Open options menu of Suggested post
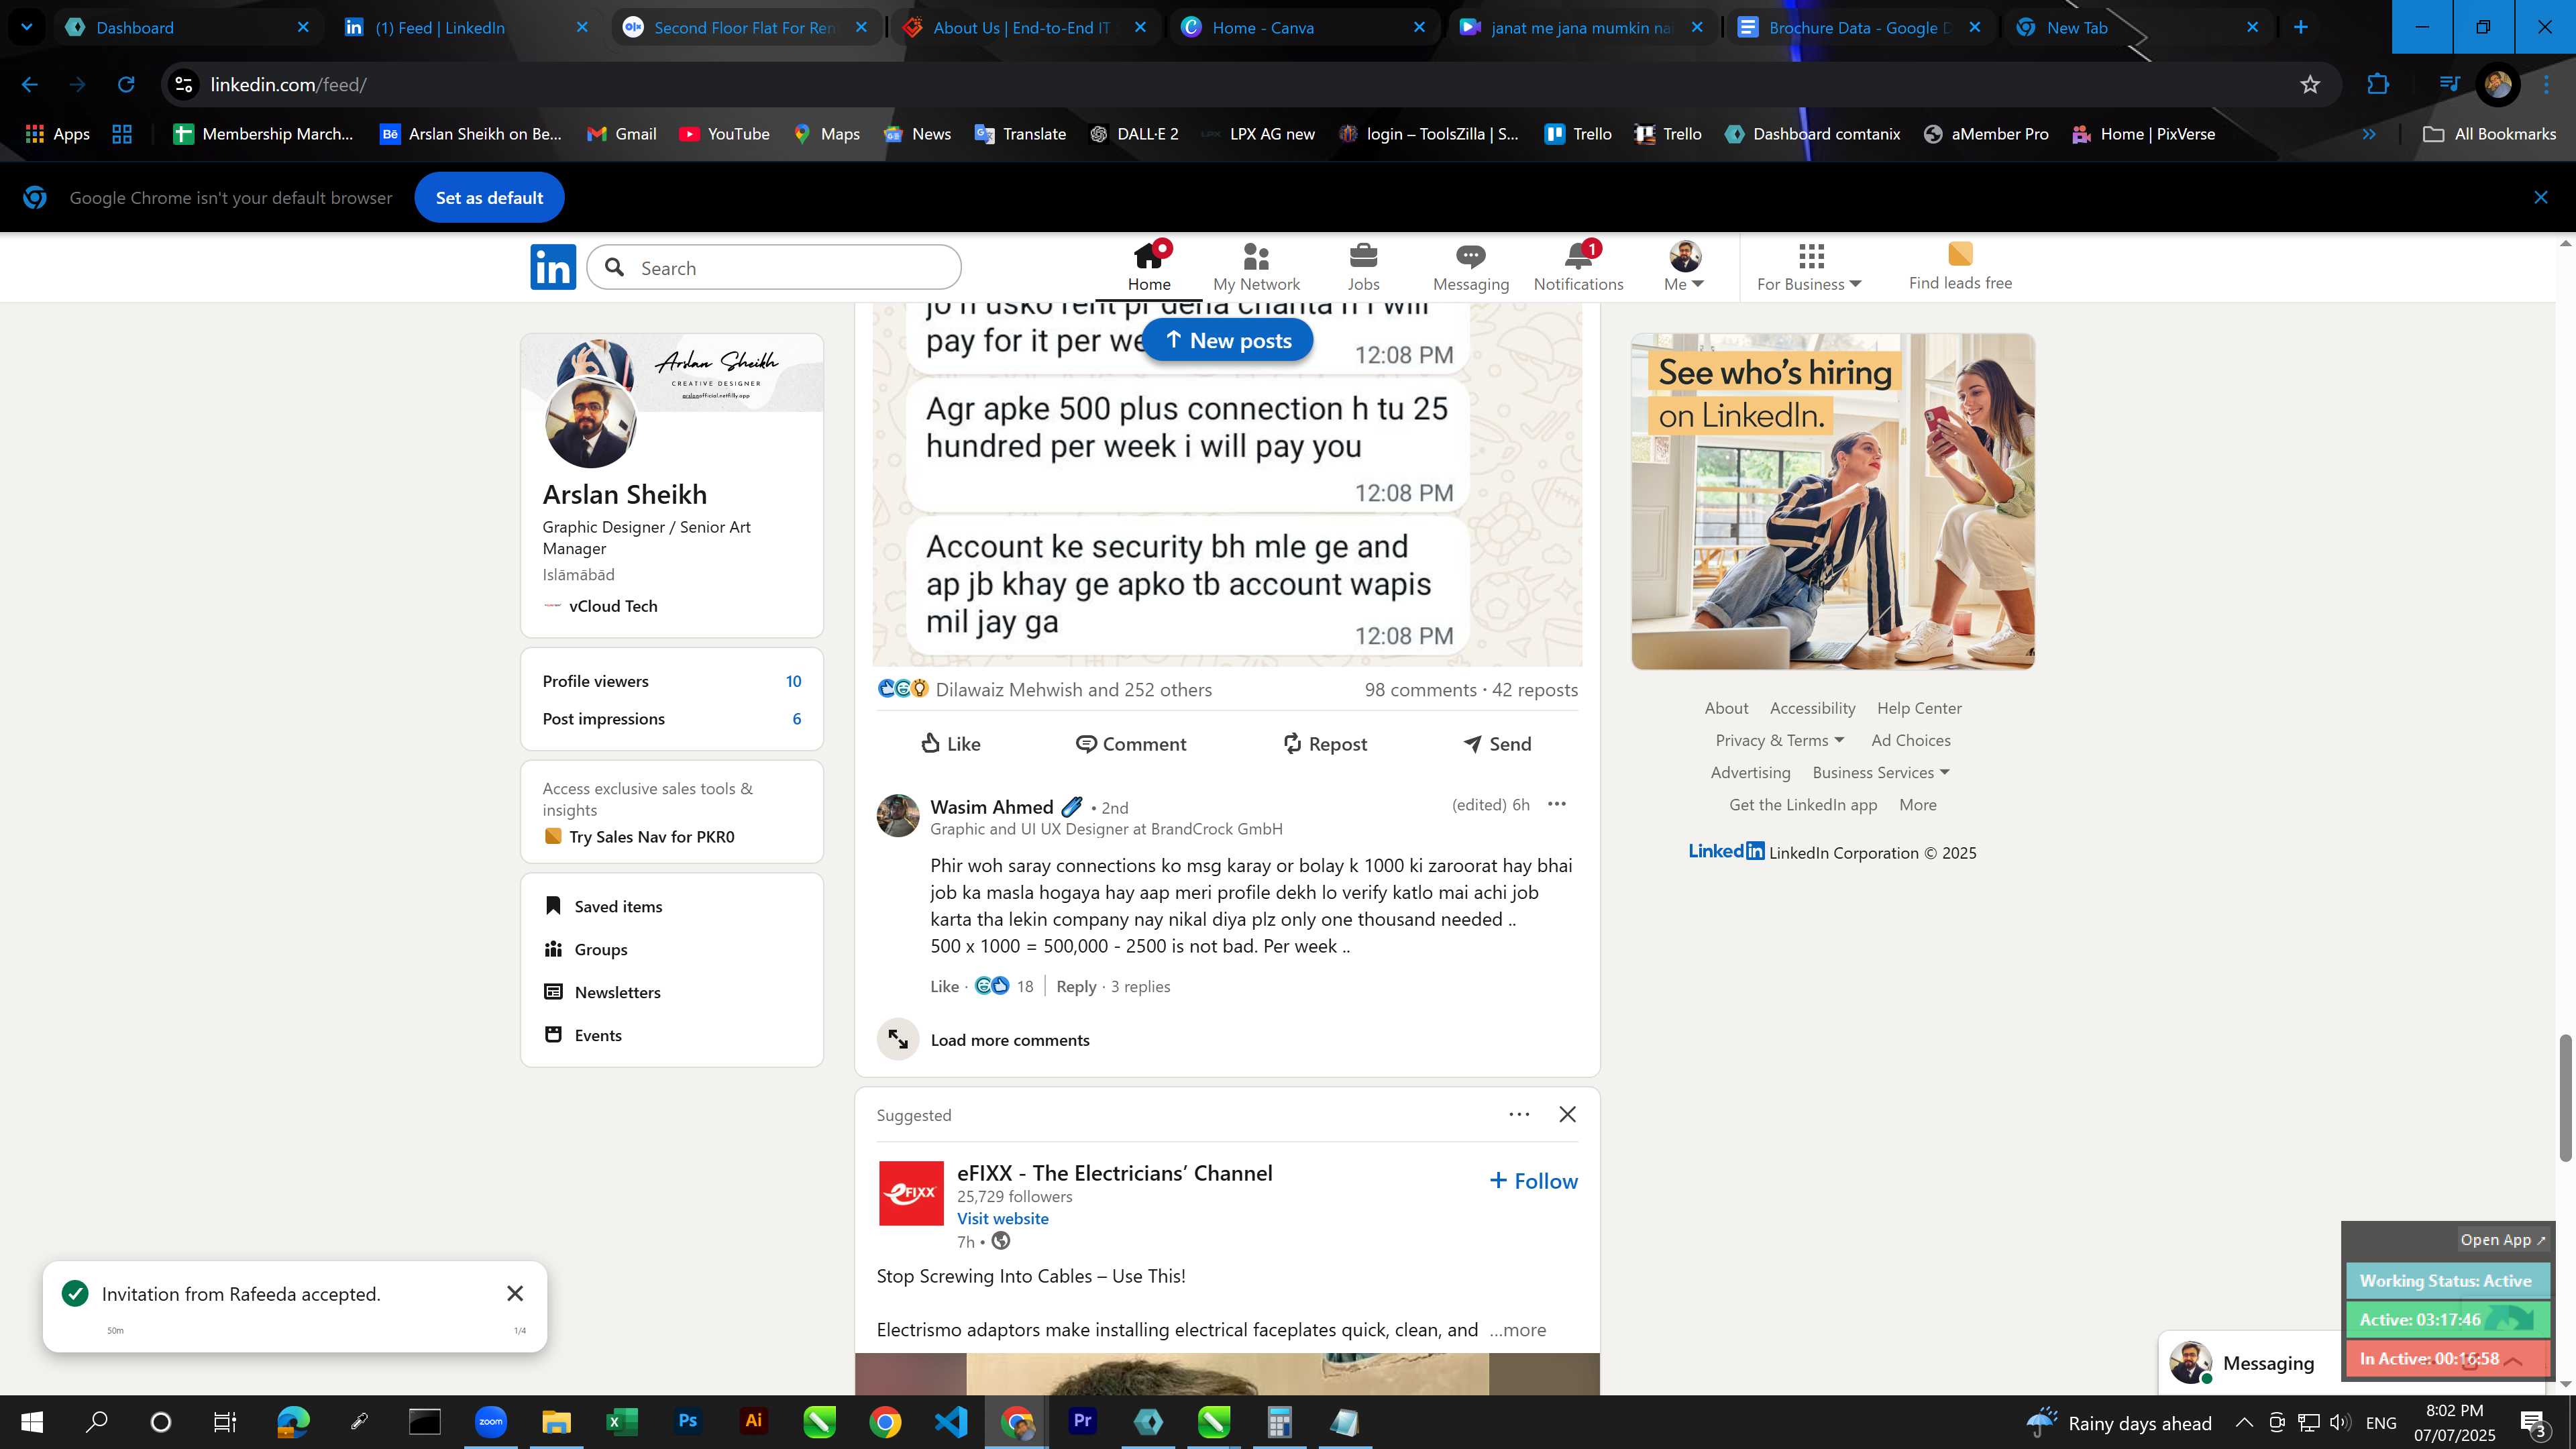The width and height of the screenshot is (2576, 1449). click(1519, 1115)
